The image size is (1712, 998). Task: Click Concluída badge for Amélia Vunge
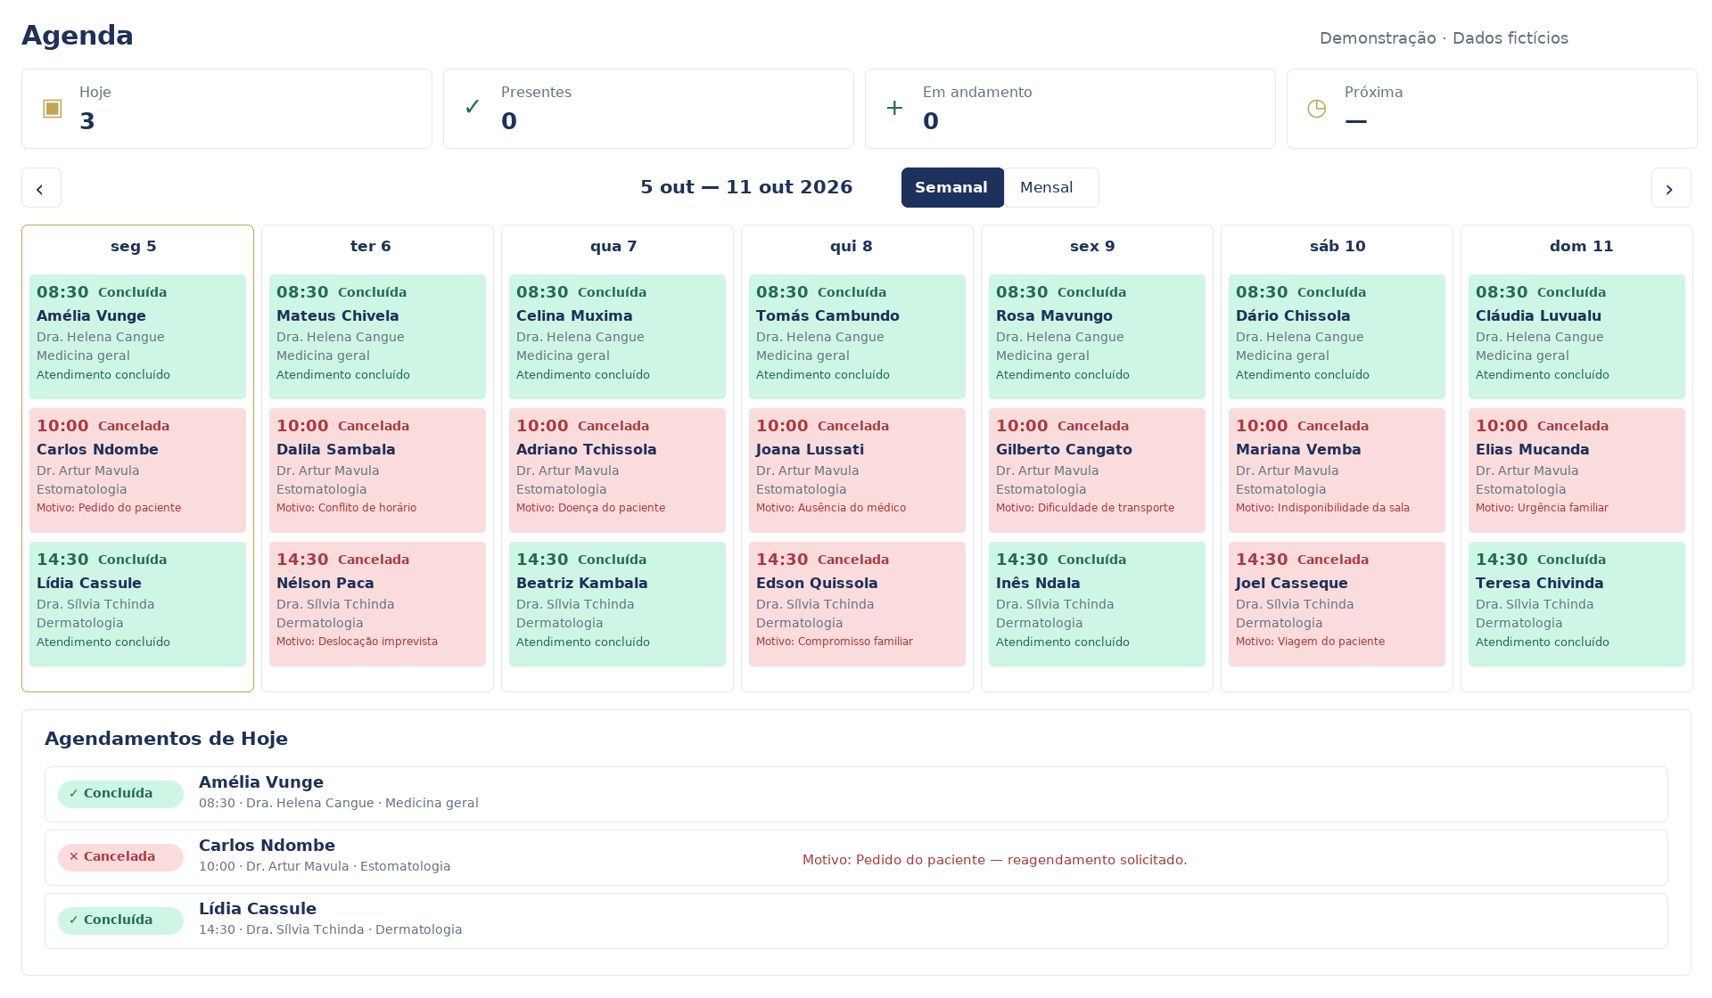[x=120, y=794]
